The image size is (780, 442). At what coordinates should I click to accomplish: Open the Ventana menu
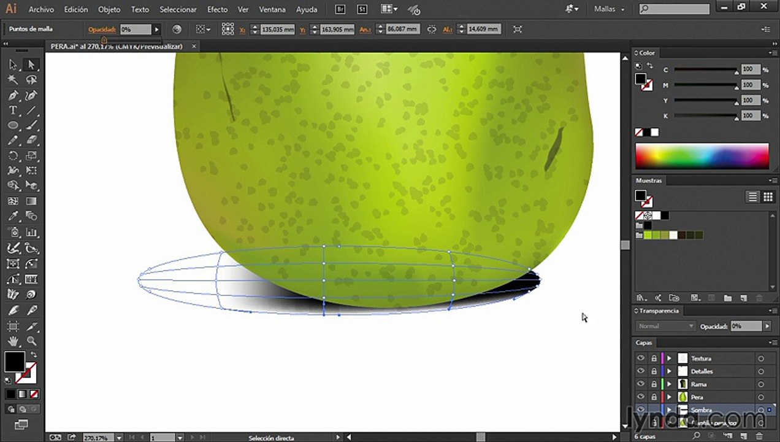coord(272,9)
